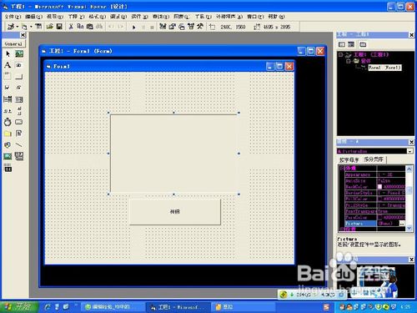The height and width of the screenshot is (313, 417).
Task: Select the ComboBox control in the toolbox
Action: (x=8, y=99)
